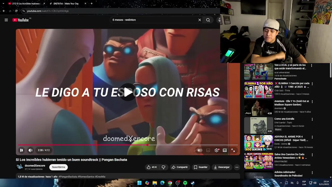Open ELIMINA 1 POR AÑO thumbnail
Screen dimensions: 332x187
click(258, 90)
